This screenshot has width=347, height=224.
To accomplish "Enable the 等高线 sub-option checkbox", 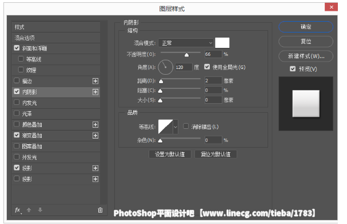I will point(21,59).
